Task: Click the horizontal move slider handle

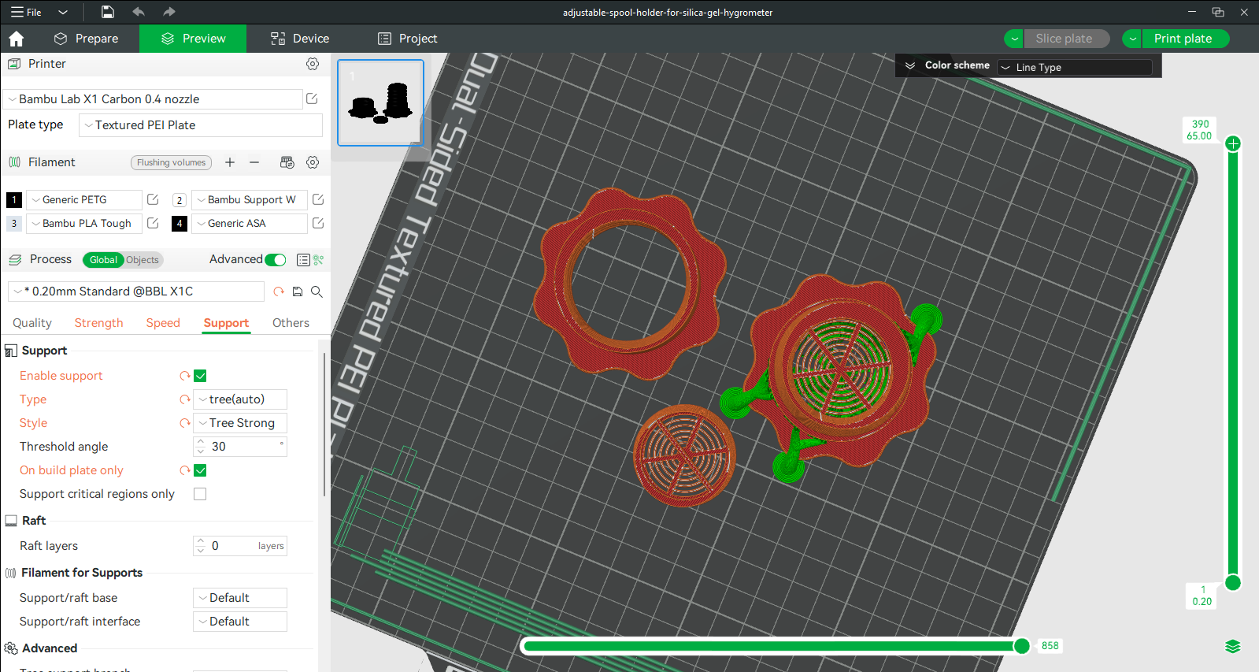Action: pos(1021,646)
